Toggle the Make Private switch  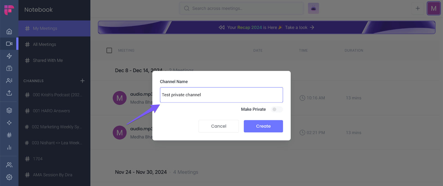point(277,109)
